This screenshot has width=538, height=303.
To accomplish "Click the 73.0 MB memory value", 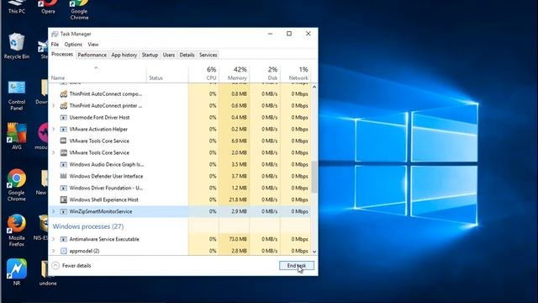I will 238,239.
